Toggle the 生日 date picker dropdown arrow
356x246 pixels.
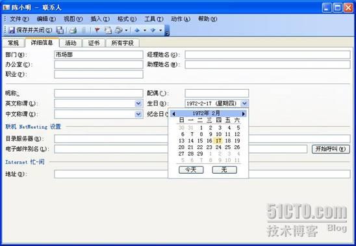coord(244,103)
